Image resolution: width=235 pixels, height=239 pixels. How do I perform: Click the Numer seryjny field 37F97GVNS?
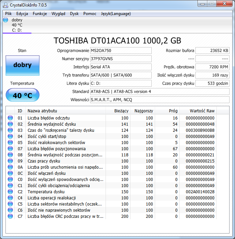click(x=121, y=59)
